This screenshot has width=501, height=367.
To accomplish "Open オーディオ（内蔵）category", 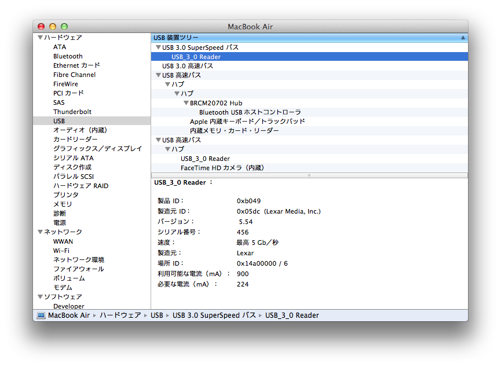I will pyautogui.click(x=80, y=130).
